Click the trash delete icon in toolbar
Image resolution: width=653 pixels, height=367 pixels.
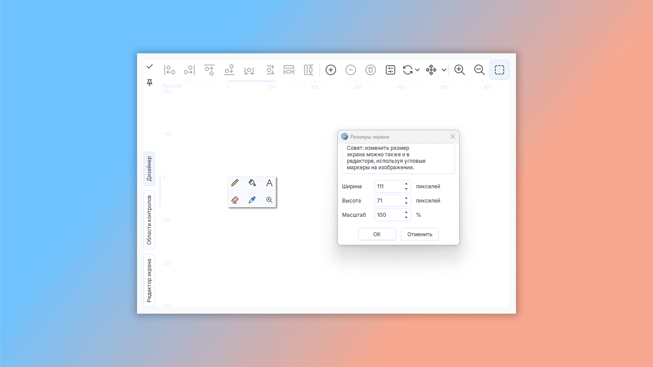click(x=370, y=70)
